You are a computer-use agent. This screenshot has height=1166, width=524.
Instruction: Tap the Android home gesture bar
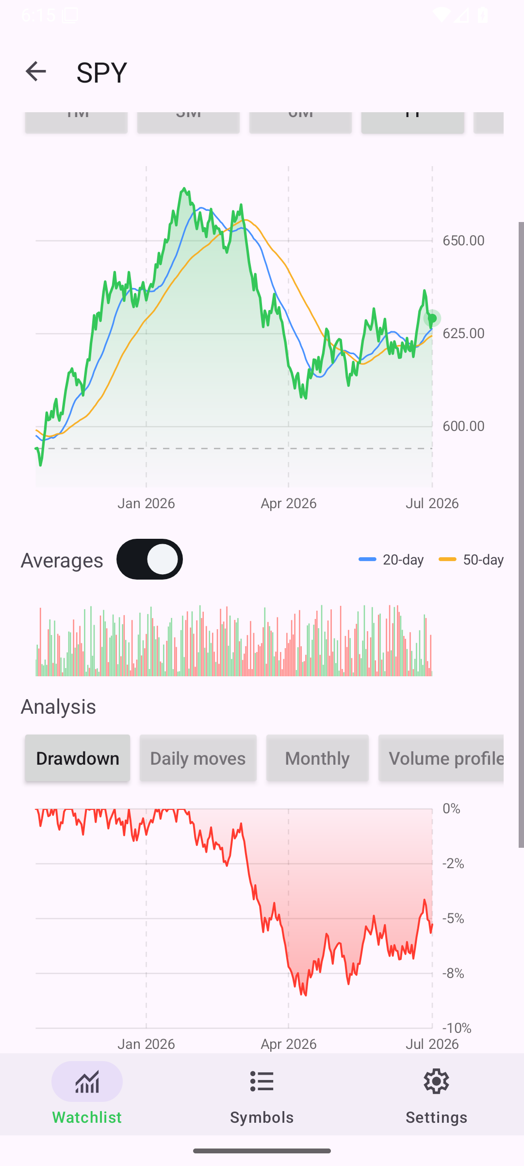262,1151
